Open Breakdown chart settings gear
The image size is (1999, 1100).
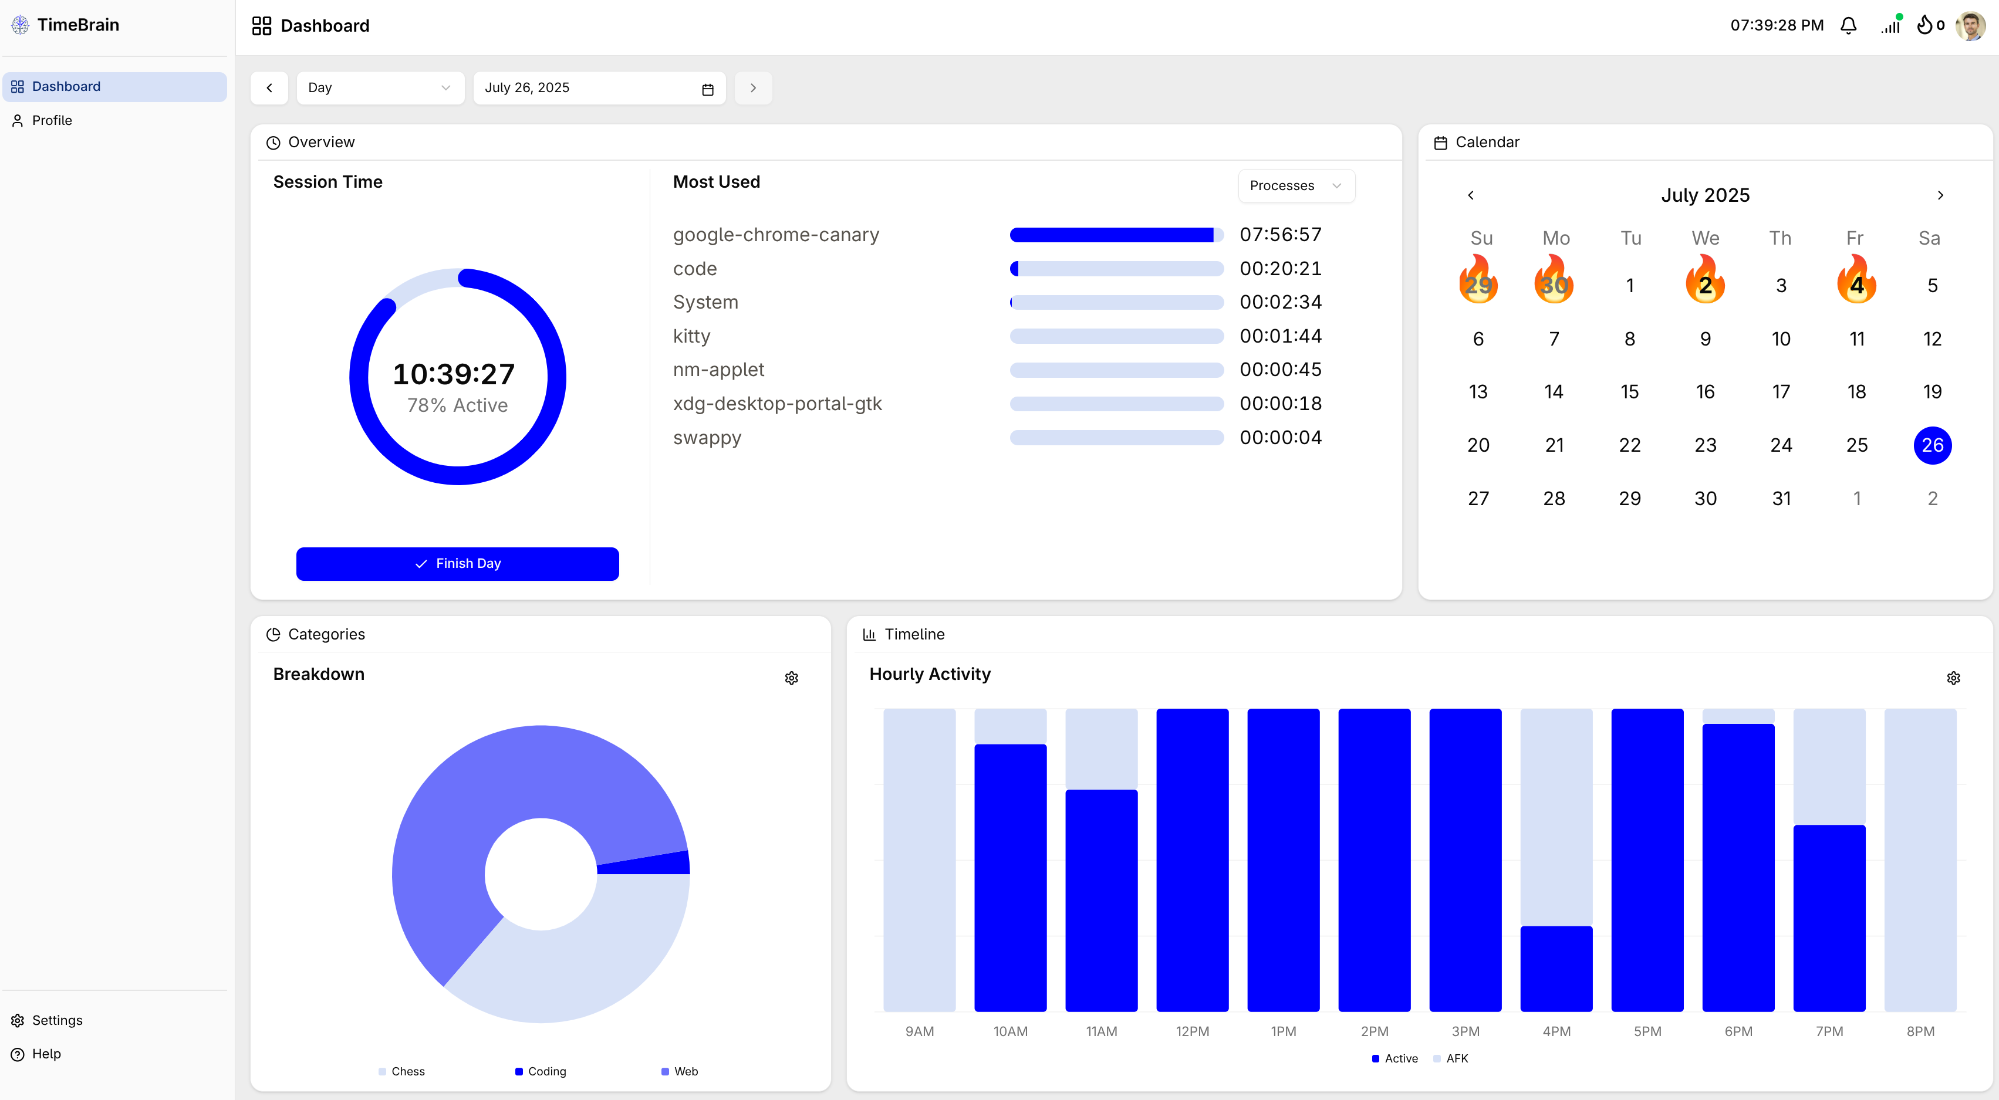point(791,678)
